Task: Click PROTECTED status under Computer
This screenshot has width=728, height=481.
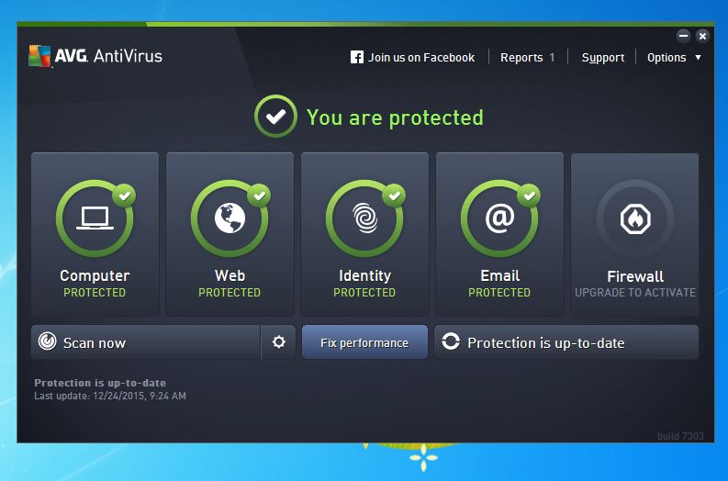Action: pos(95,293)
